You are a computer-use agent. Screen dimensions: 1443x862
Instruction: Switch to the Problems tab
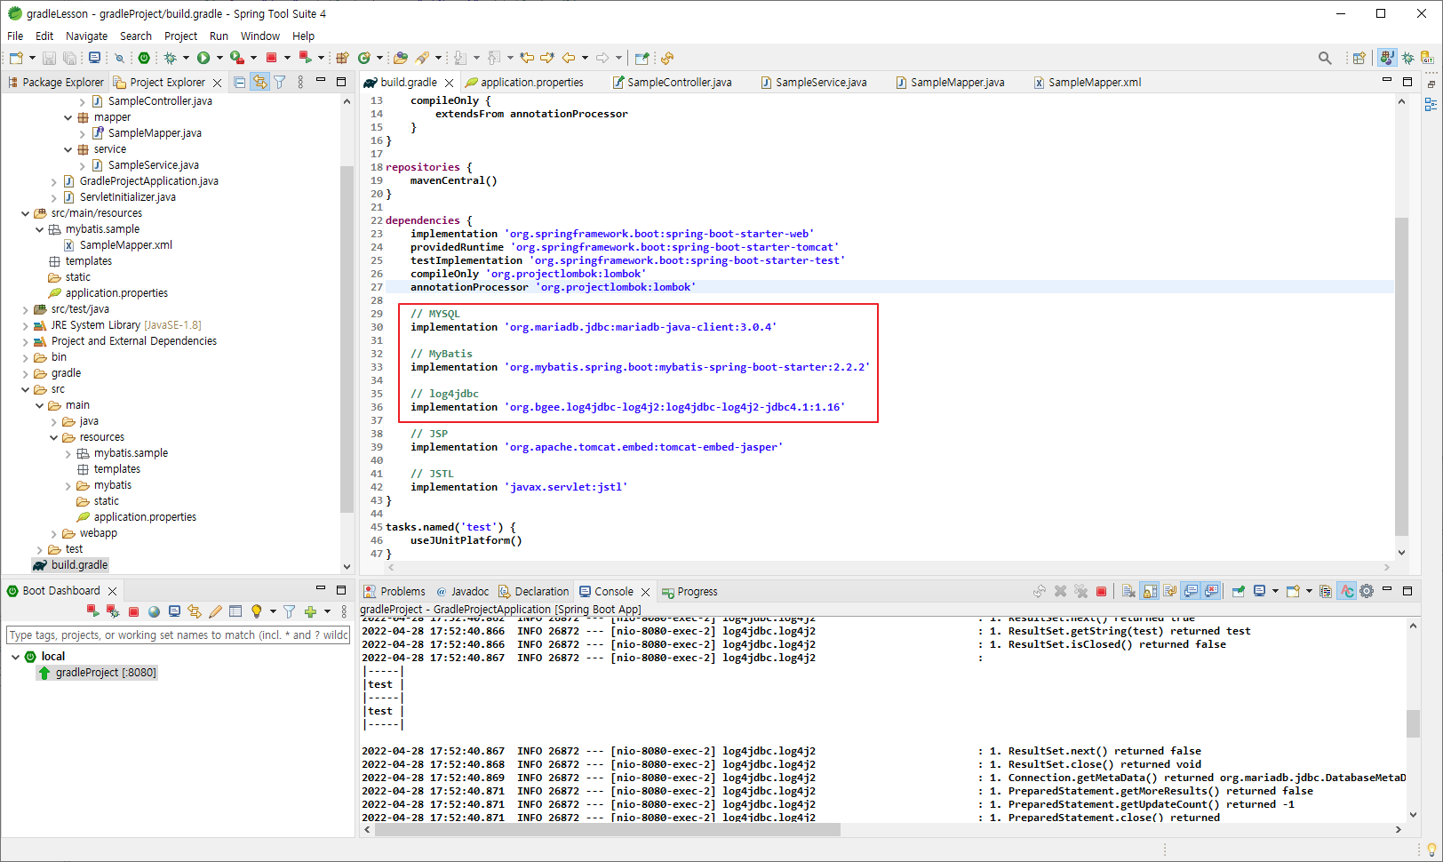(395, 591)
